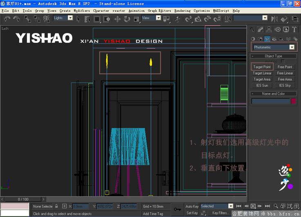This screenshot has height=217, width=301.
Task: Open the Customize menu
Action: [202, 11]
